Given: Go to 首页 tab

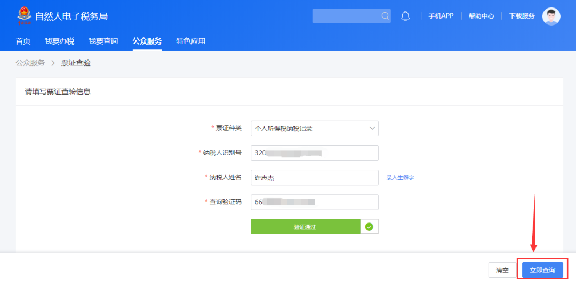Looking at the screenshot, I should pyautogui.click(x=23, y=41).
